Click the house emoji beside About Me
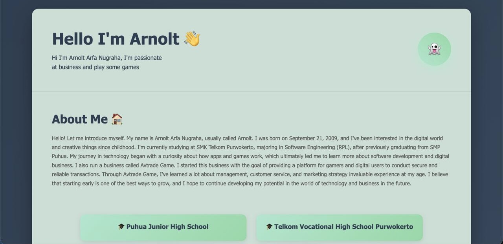Screen dimensions: 503x244 coord(117,119)
